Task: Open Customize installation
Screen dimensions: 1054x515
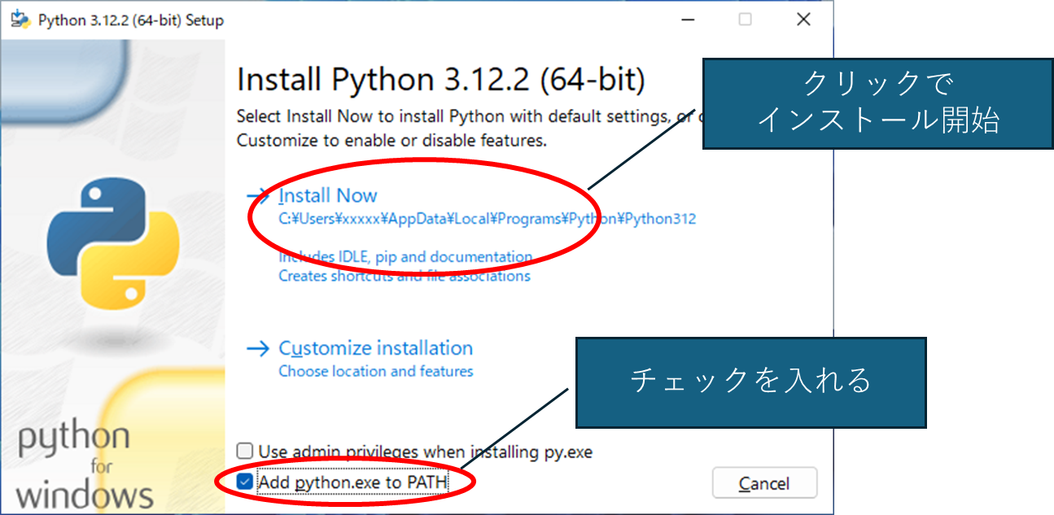Action: [374, 348]
